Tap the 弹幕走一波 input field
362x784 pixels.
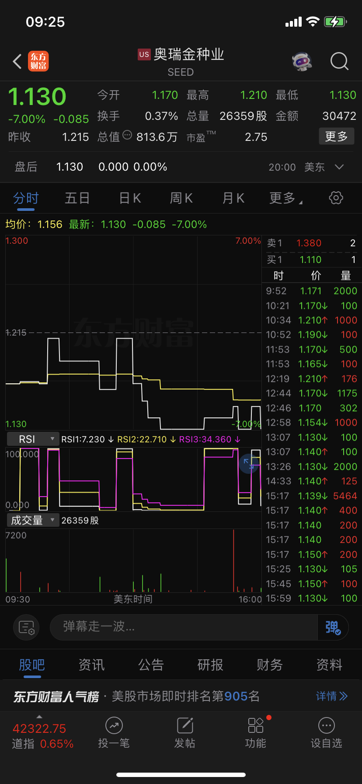(184, 627)
